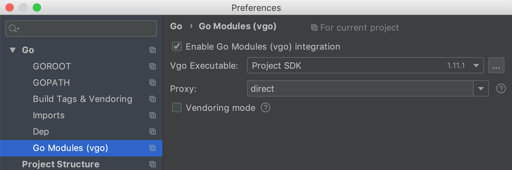Open the Vgo Executable Project SDK dropdown

pos(366,66)
